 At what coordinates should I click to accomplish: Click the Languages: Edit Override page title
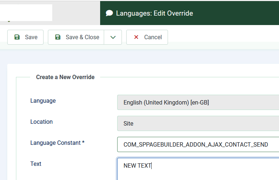pos(154,13)
